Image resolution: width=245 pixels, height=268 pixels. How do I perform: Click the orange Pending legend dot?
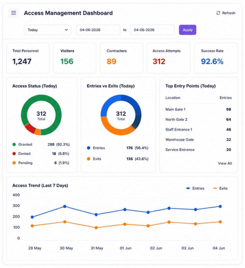tap(14, 163)
